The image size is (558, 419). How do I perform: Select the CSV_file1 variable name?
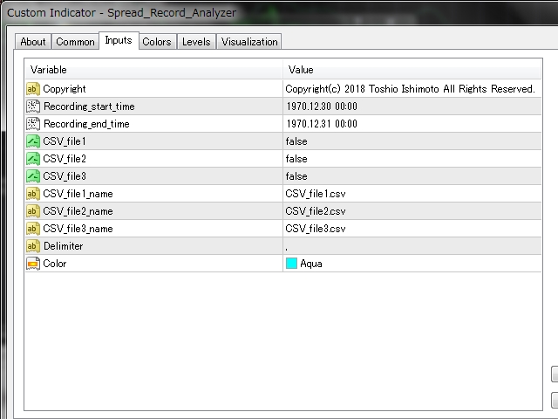coord(65,141)
